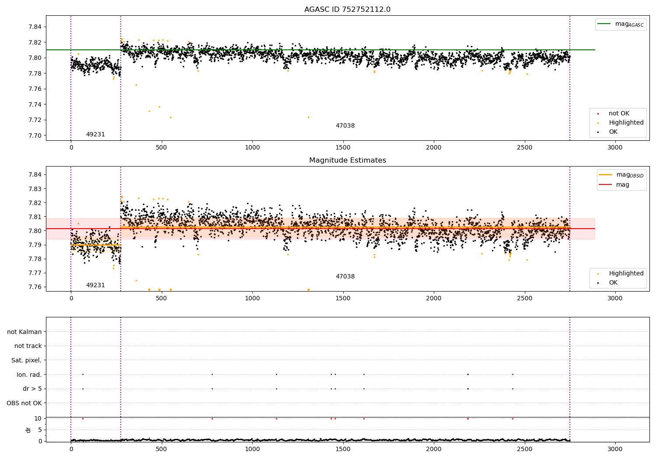
Task: Click the green mag AGASC legend line
Action: click(x=604, y=24)
